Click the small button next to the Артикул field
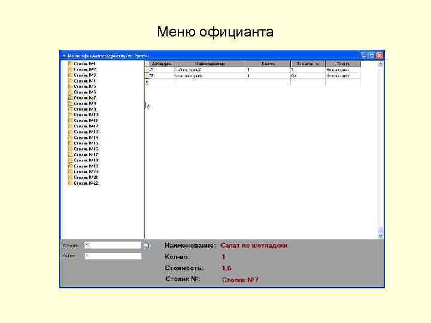Viewport: 431px width, 323px height. (x=147, y=245)
